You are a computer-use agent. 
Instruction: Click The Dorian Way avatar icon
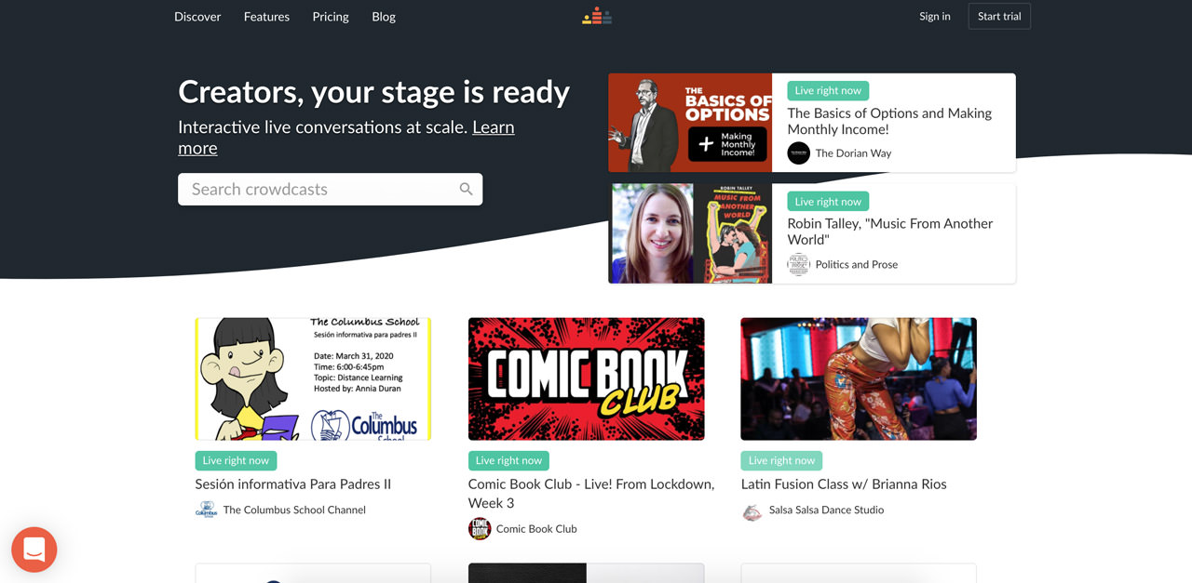(798, 153)
